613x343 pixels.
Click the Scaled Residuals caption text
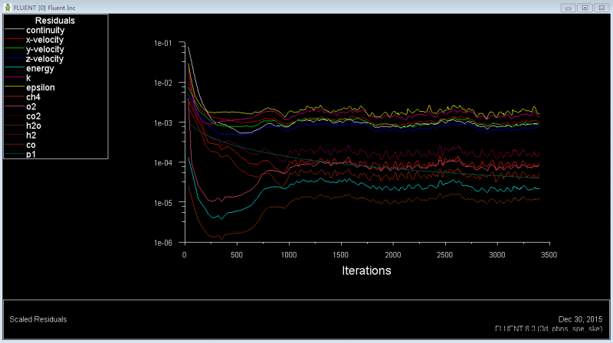(38, 318)
